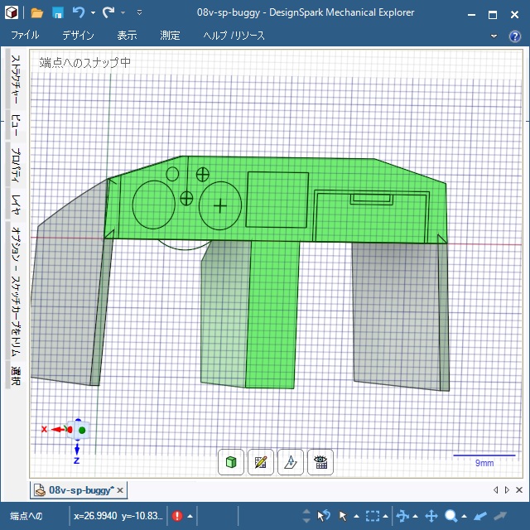Click the Undo arrow icon

pyautogui.click(x=78, y=13)
